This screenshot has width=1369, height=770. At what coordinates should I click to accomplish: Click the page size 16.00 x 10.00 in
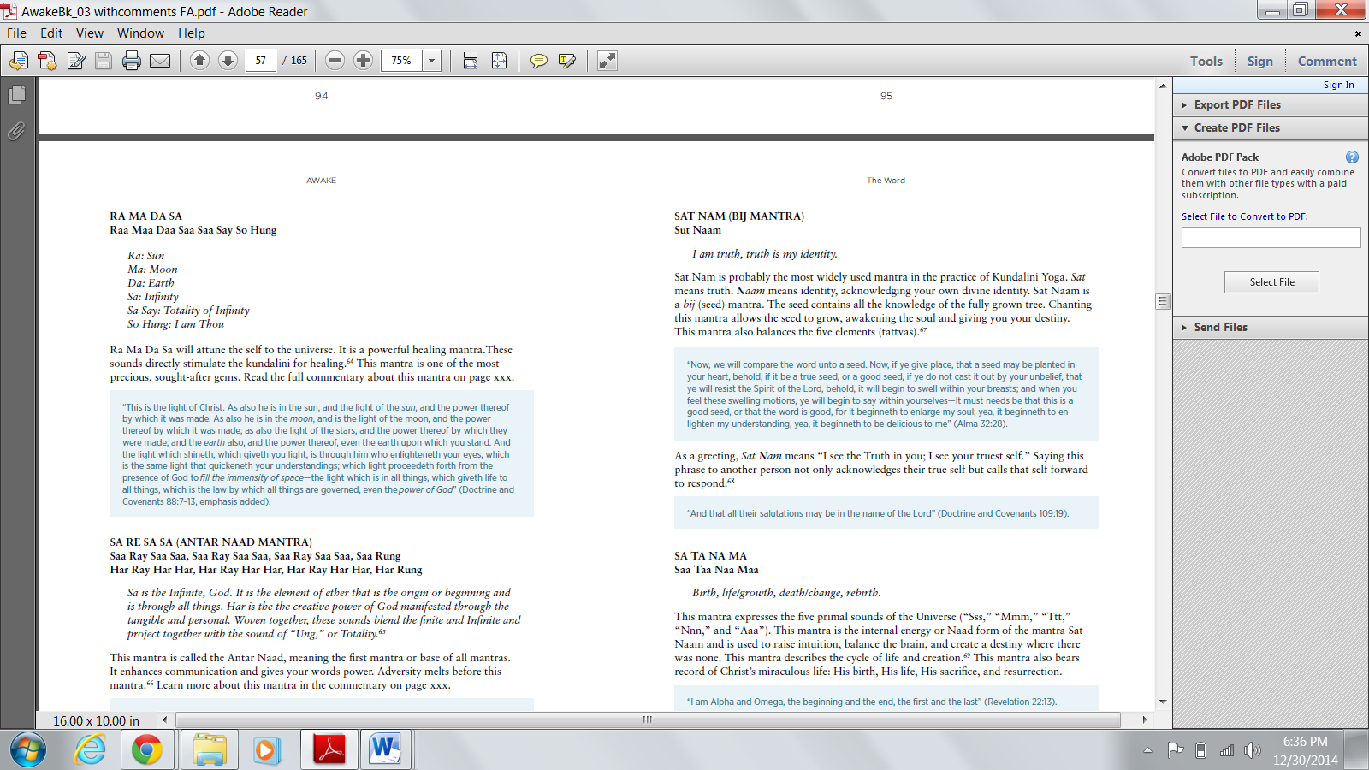pyautogui.click(x=96, y=720)
